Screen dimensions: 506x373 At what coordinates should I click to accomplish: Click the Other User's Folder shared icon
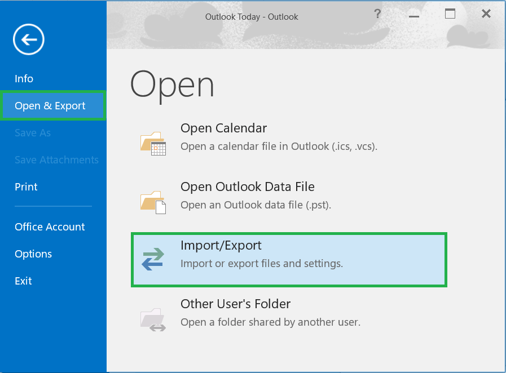point(153,319)
